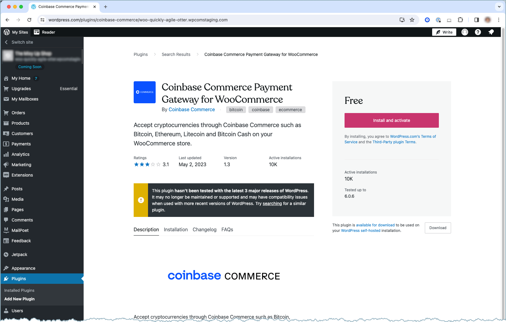Click the 3.1 star rating
The image size is (506, 322).
[151, 164]
